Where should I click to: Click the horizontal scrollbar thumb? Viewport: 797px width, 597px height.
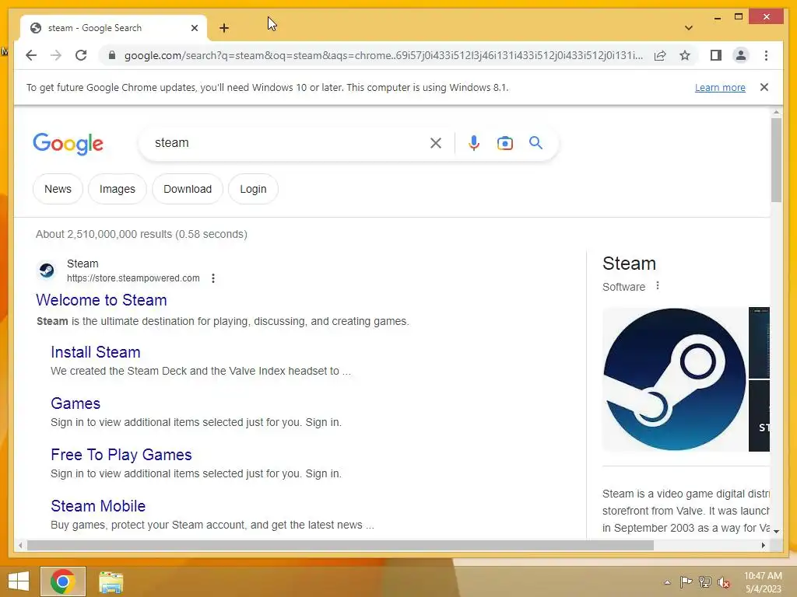coord(340,545)
